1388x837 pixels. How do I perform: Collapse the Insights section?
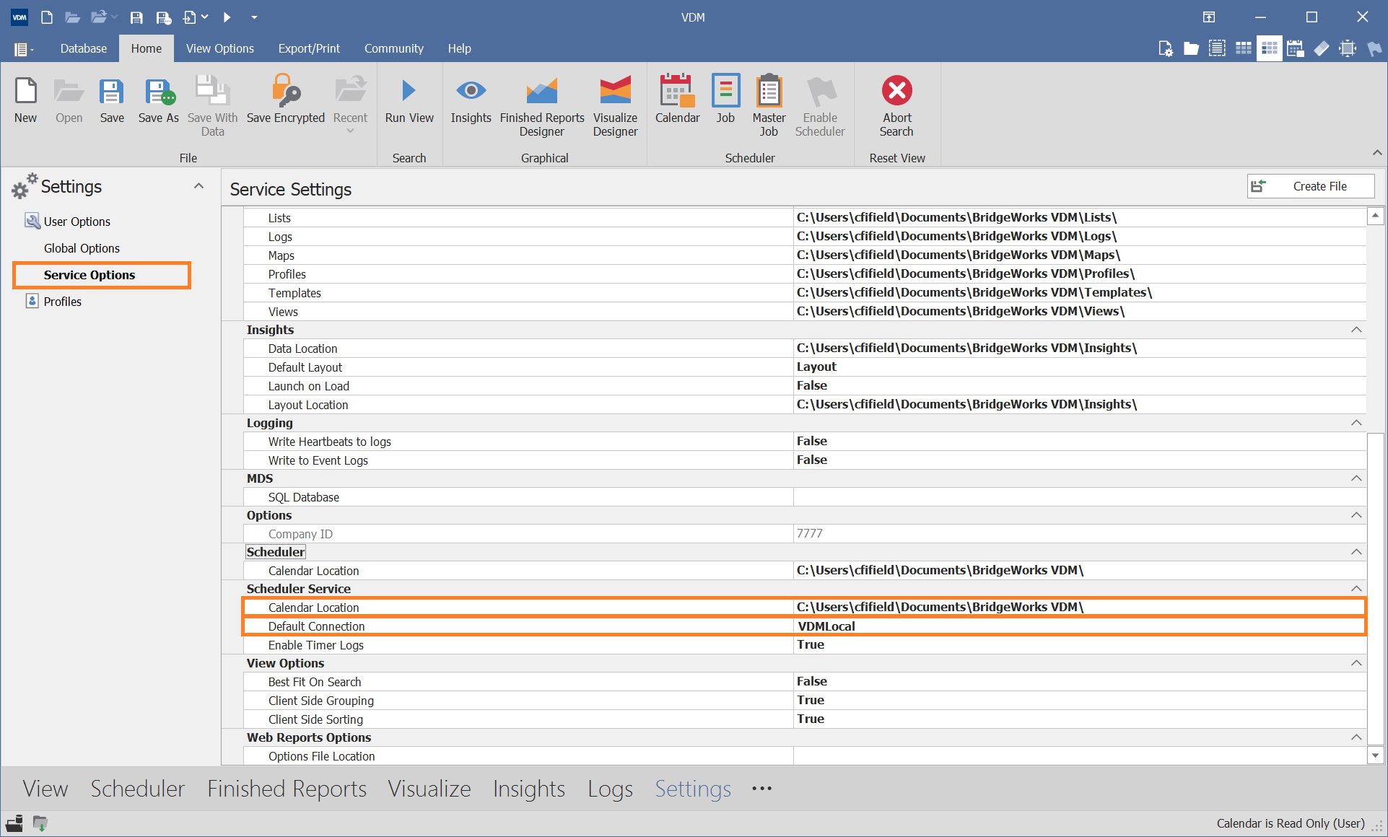click(1356, 330)
